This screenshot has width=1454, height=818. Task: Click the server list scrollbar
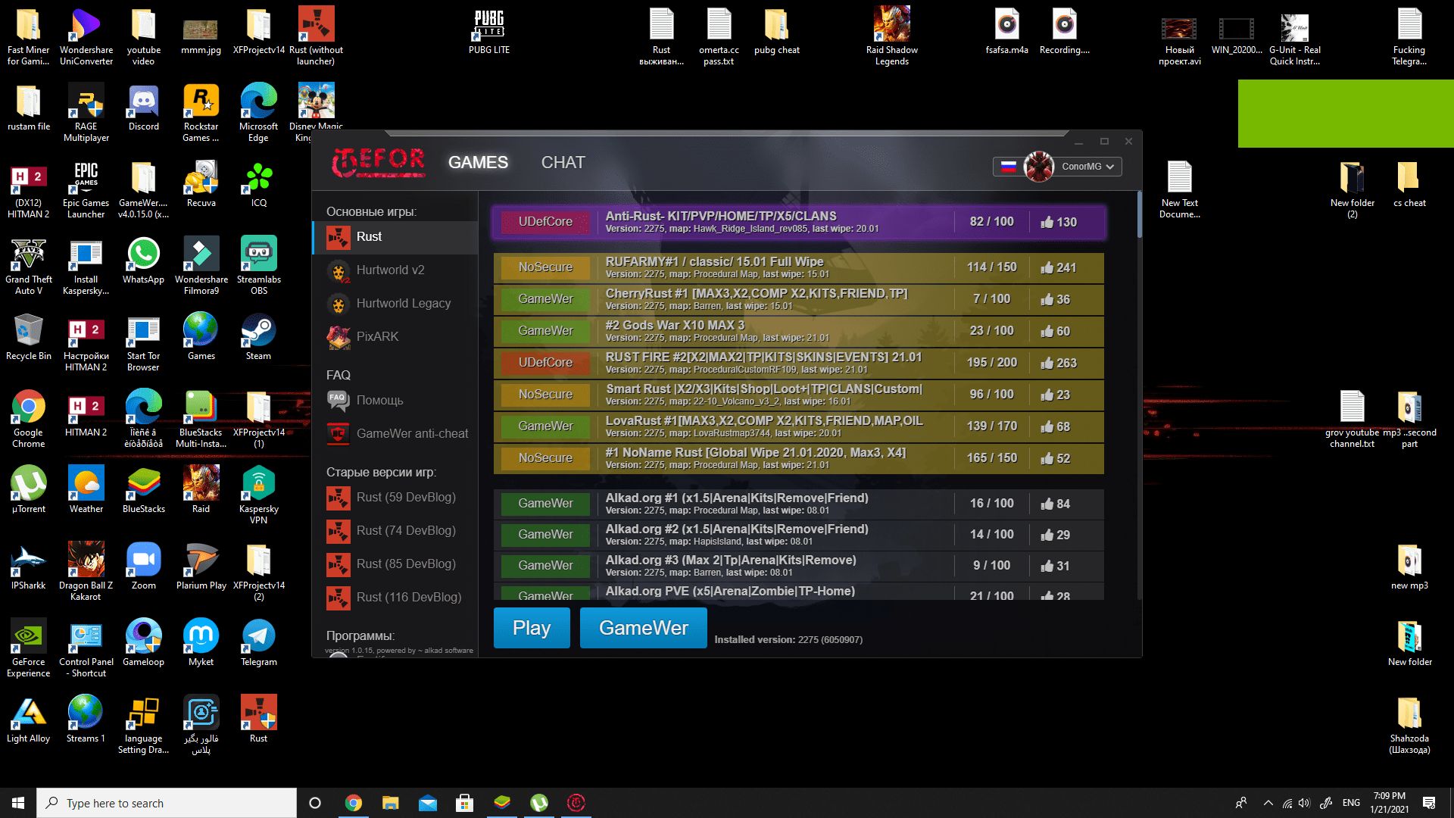click(x=1139, y=214)
